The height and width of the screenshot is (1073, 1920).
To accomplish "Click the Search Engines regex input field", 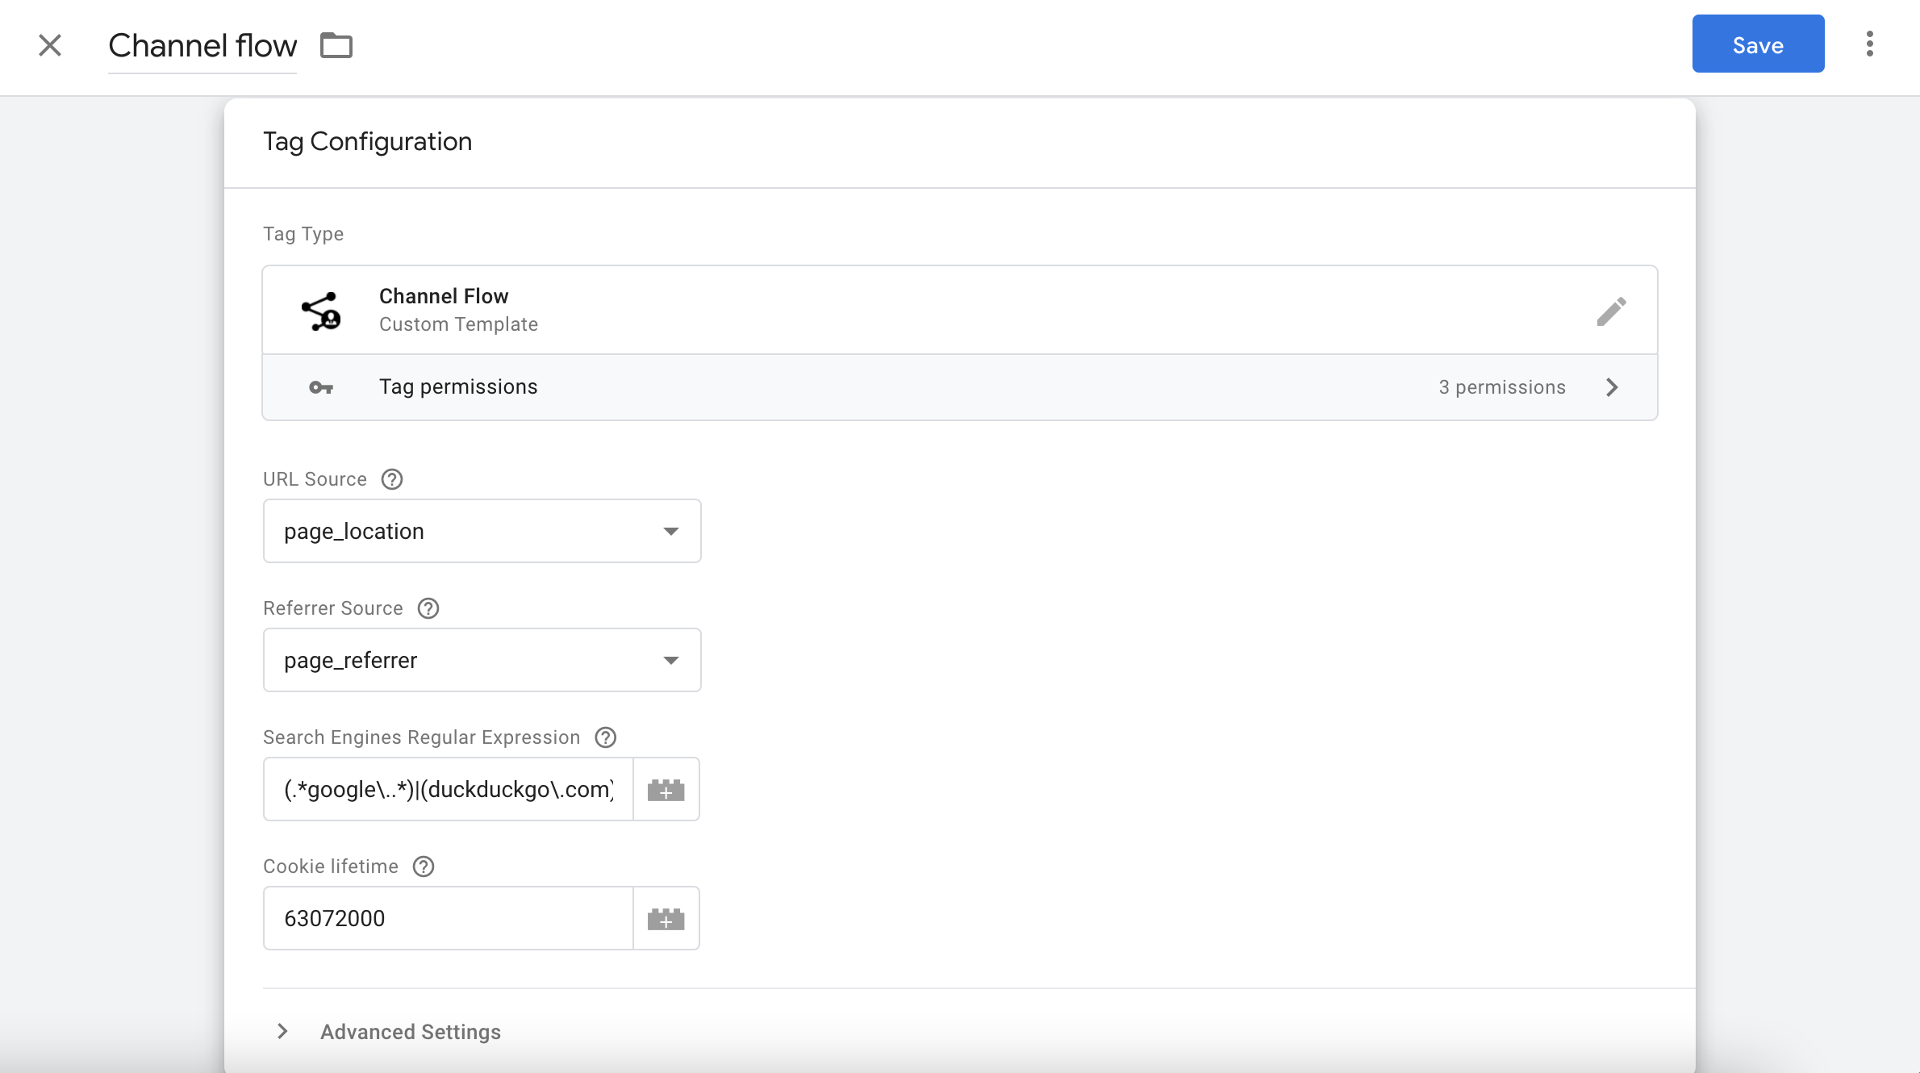I will click(449, 789).
